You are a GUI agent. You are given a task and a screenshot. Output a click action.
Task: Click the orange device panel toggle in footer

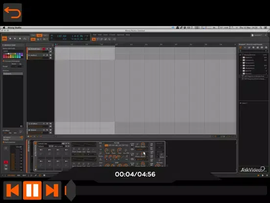click(x=40, y=176)
